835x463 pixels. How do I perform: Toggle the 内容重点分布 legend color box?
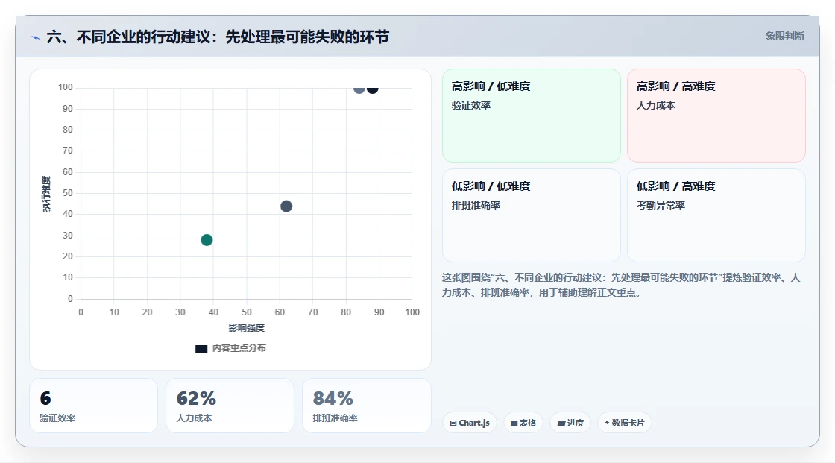[201, 348]
